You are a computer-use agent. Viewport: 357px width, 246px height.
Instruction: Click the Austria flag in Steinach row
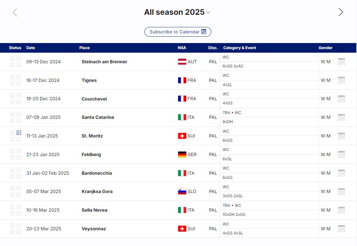pos(182,62)
